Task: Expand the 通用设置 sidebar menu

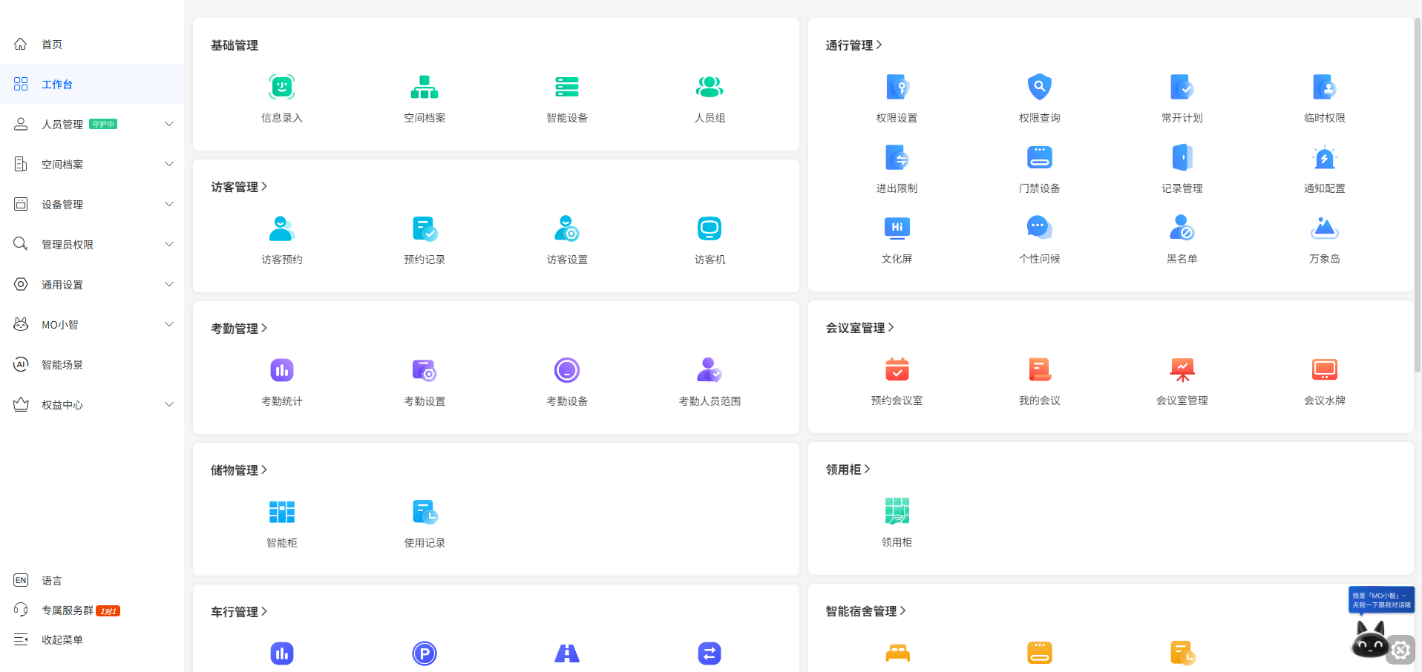Action: coord(92,284)
